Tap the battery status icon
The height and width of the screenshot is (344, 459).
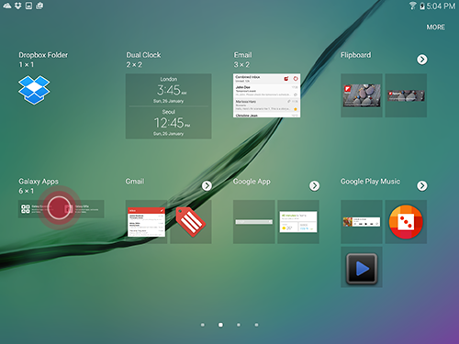click(422, 6)
